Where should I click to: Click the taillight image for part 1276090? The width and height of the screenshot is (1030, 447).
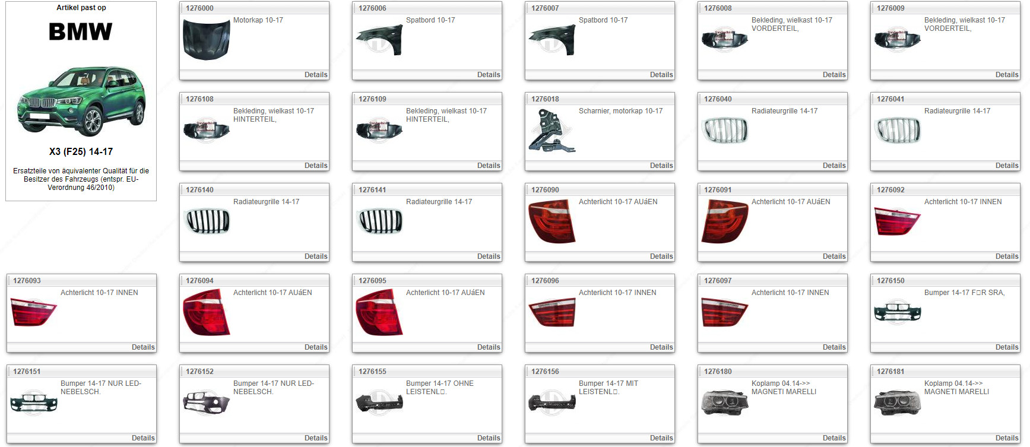pos(552,221)
